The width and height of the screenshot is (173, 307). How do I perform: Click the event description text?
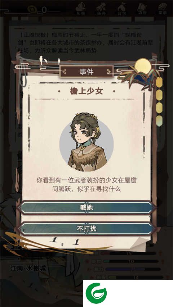(86, 185)
